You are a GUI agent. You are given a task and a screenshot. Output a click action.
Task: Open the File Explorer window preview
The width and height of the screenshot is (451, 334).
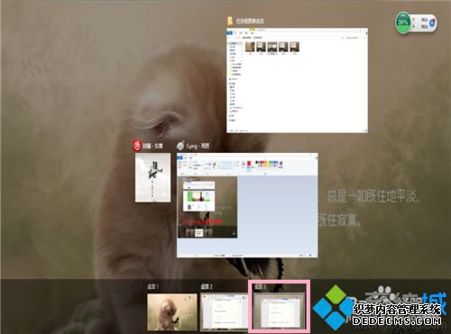click(297, 80)
